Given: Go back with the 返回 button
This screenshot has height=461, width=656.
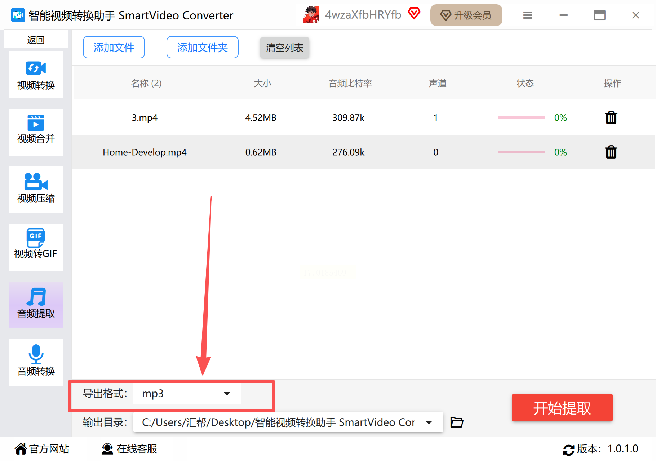Looking at the screenshot, I should 36,40.
